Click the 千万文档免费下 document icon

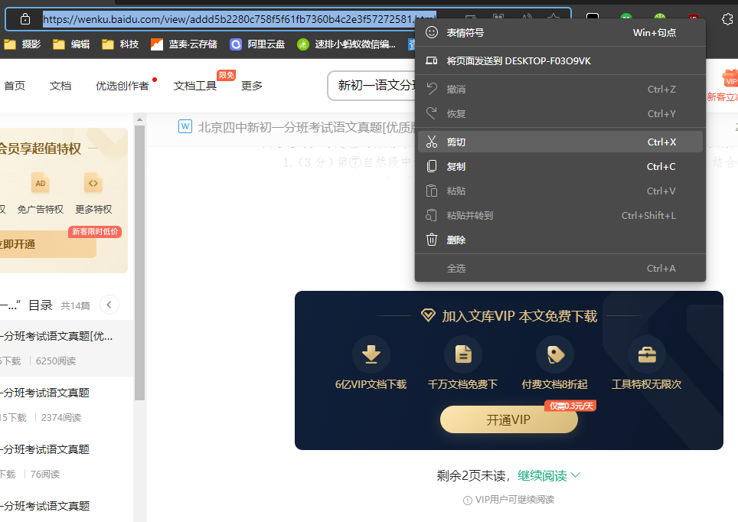(x=463, y=354)
